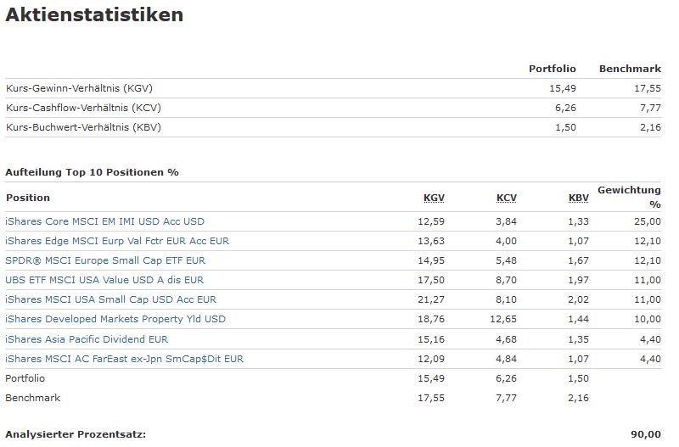The height and width of the screenshot is (447, 679).
Task: Click the Analysierter Prozentsatz value 90,00
Action: (x=648, y=434)
